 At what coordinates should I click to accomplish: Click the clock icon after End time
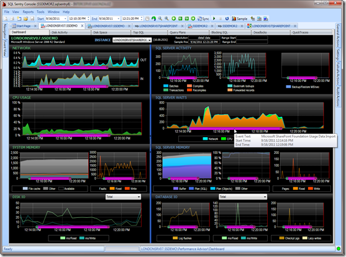click(147, 19)
